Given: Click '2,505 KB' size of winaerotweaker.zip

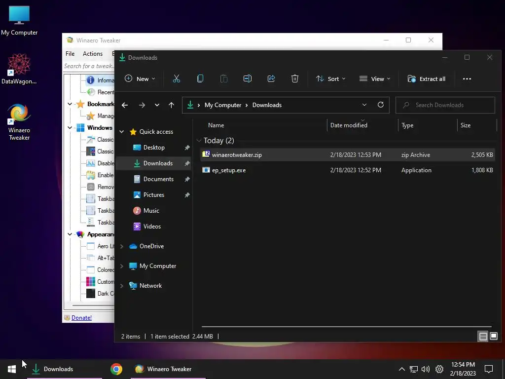Looking at the screenshot, I should [x=482, y=154].
